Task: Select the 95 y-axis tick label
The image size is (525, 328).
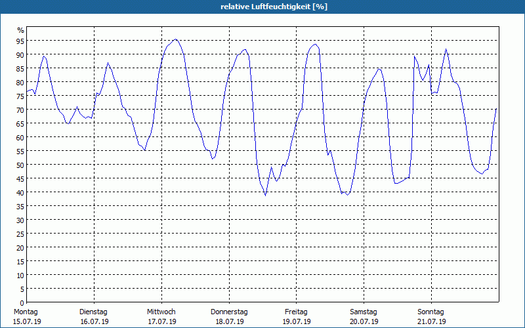Action: (x=20, y=41)
